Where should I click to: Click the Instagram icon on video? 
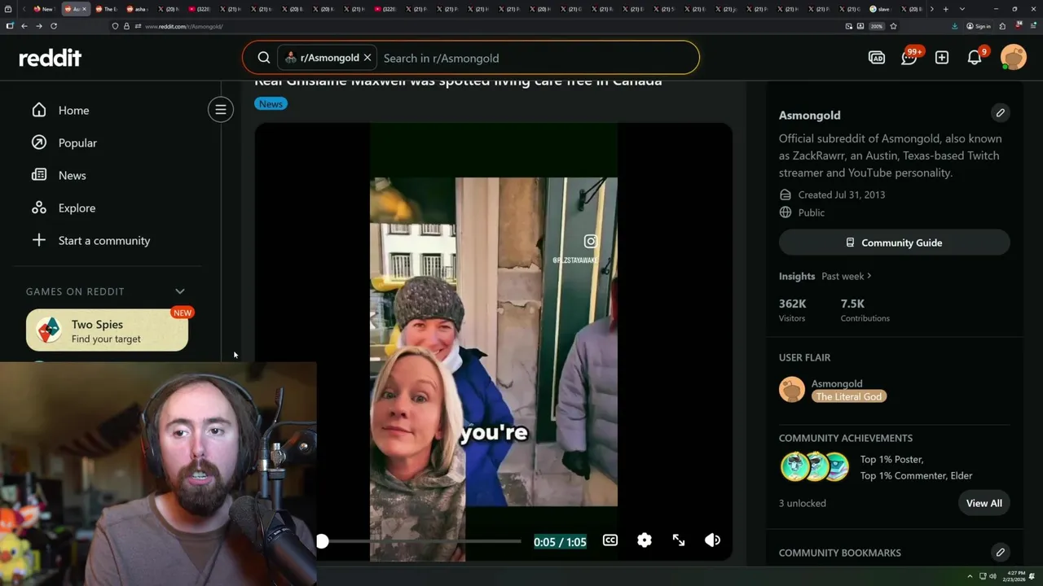(x=591, y=241)
